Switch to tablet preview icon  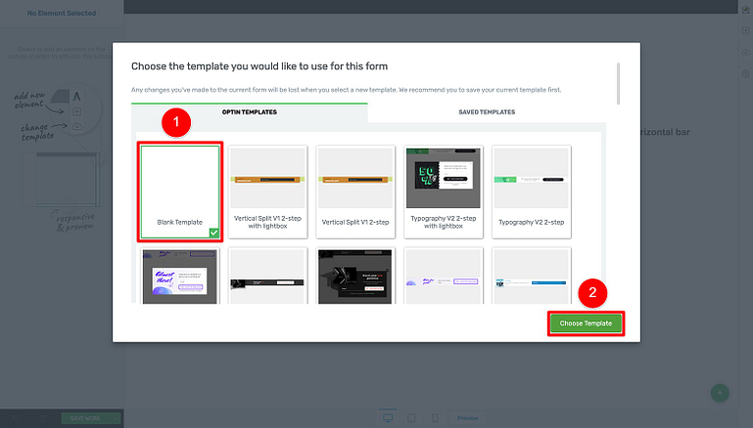pos(410,418)
